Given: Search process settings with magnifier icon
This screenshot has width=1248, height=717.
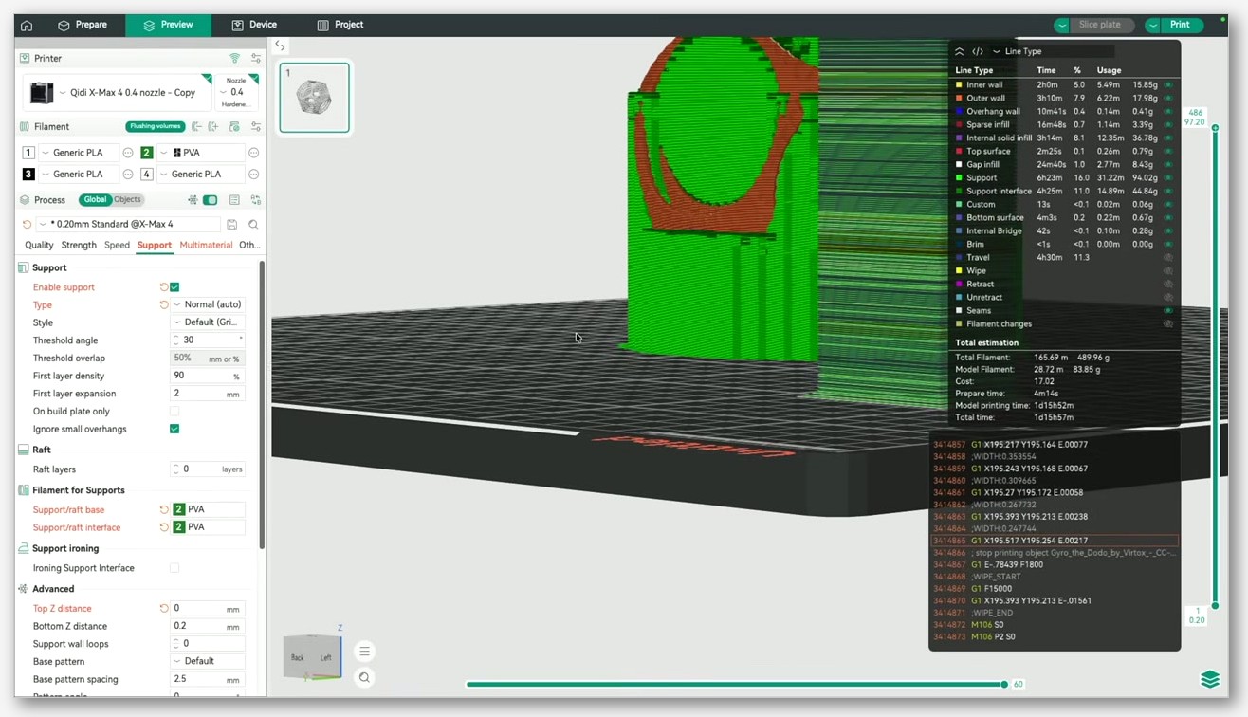Looking at the screenshot, I should tap(253, 225).
